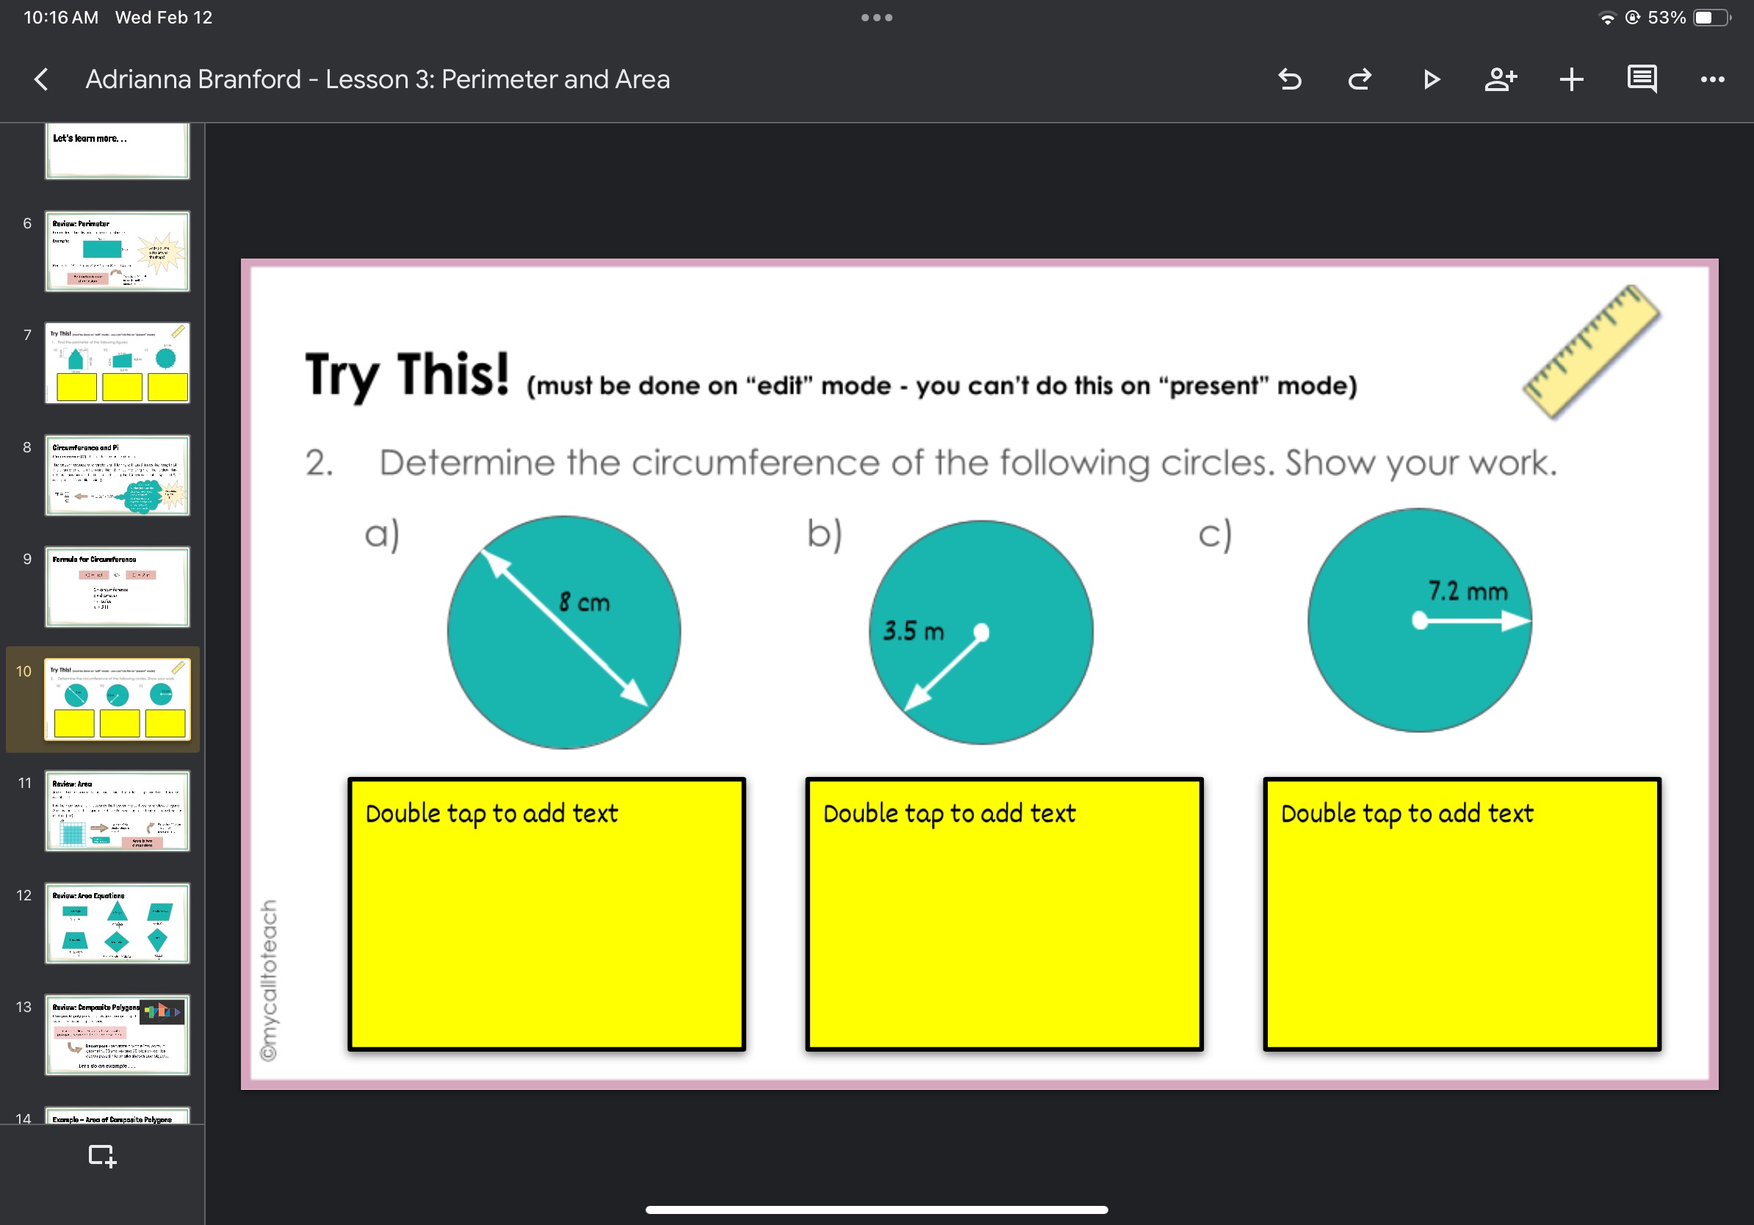This screenshot has height=1225, width=1754.
Task: Tap the 'Try This!' heading text
Action: pyautogui.click(x=407, y=376)
